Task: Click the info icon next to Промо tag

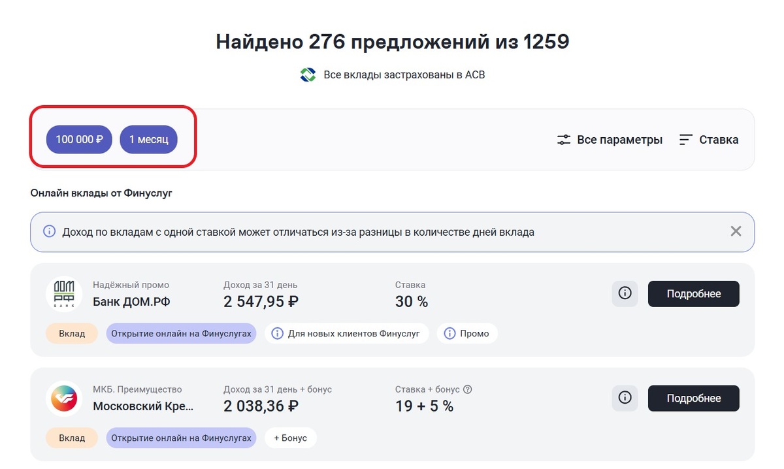Action: tap(451, 333)
